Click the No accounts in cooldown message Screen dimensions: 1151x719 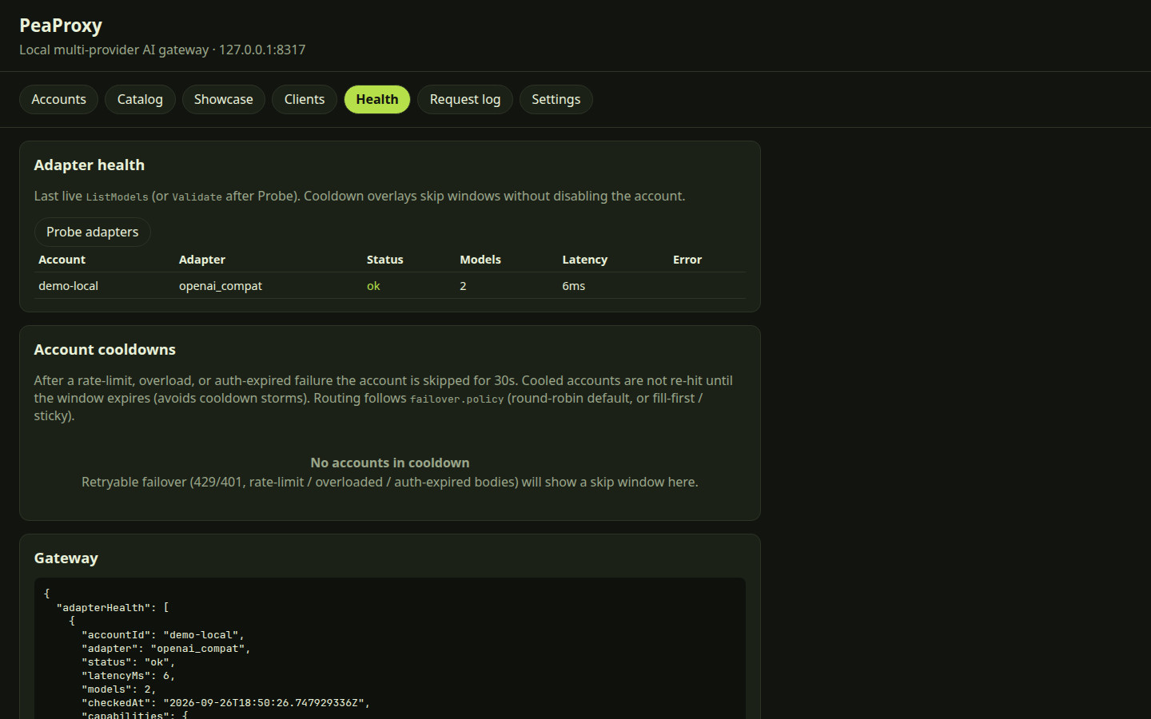point(390,463)
